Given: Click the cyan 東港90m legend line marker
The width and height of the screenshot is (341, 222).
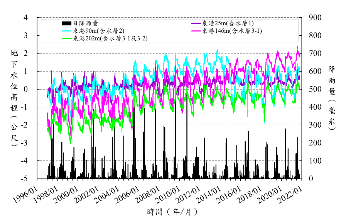Looking at the screenshot, I should click(67, 31).
